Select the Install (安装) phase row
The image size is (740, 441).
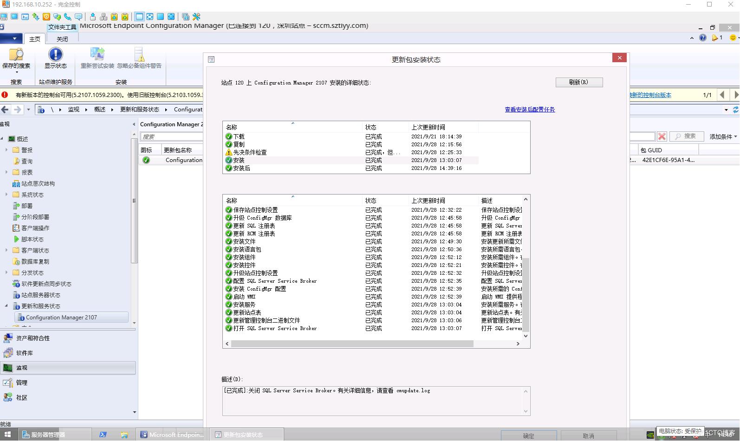(x=351, y=160)
